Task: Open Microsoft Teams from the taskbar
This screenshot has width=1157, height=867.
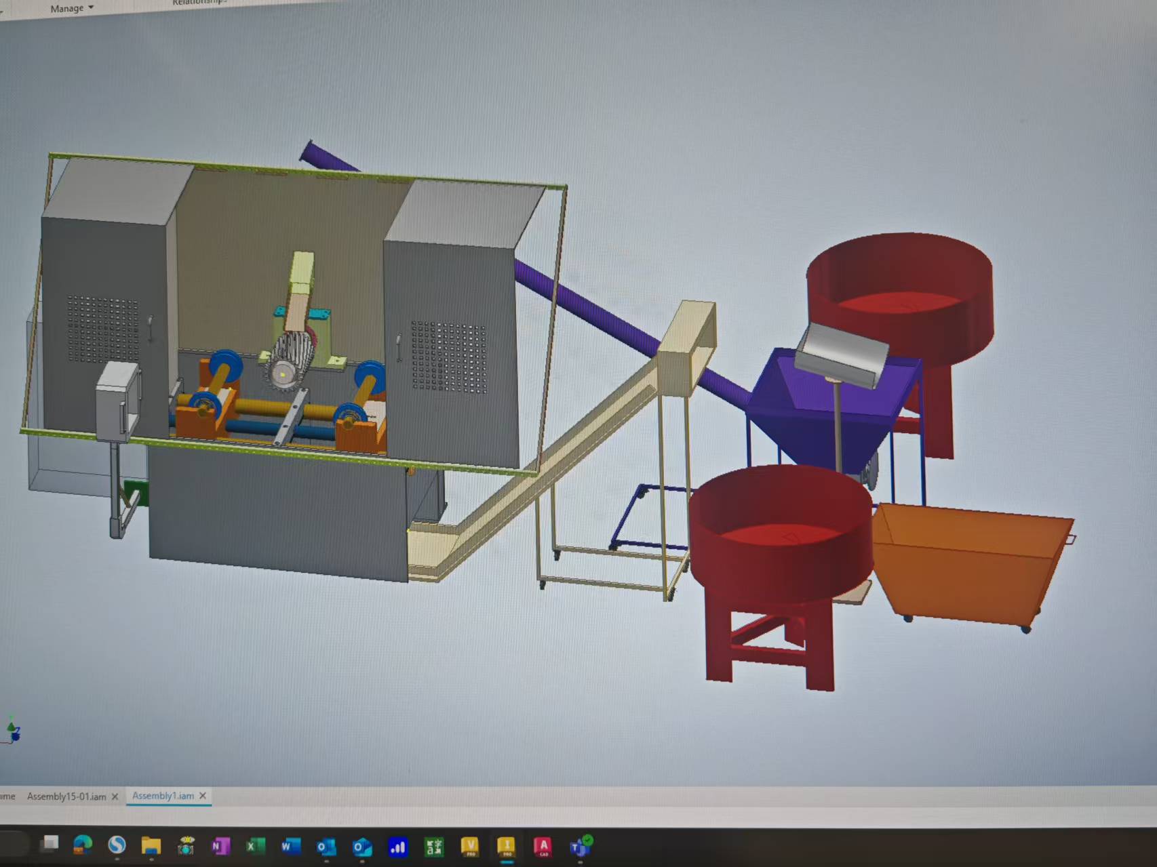Action: [579, 847]
